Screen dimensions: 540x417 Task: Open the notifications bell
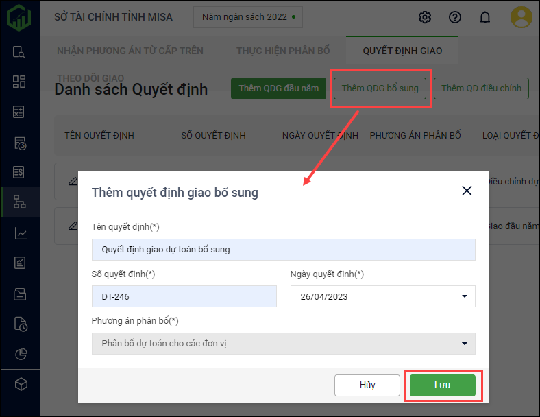click(485, 17)
